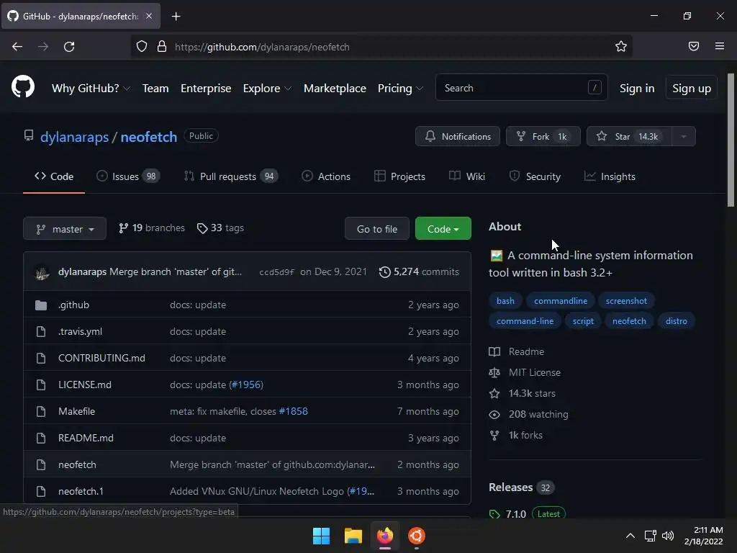
Task: Go back with the browser back arrow
Action: pos(17,47)
